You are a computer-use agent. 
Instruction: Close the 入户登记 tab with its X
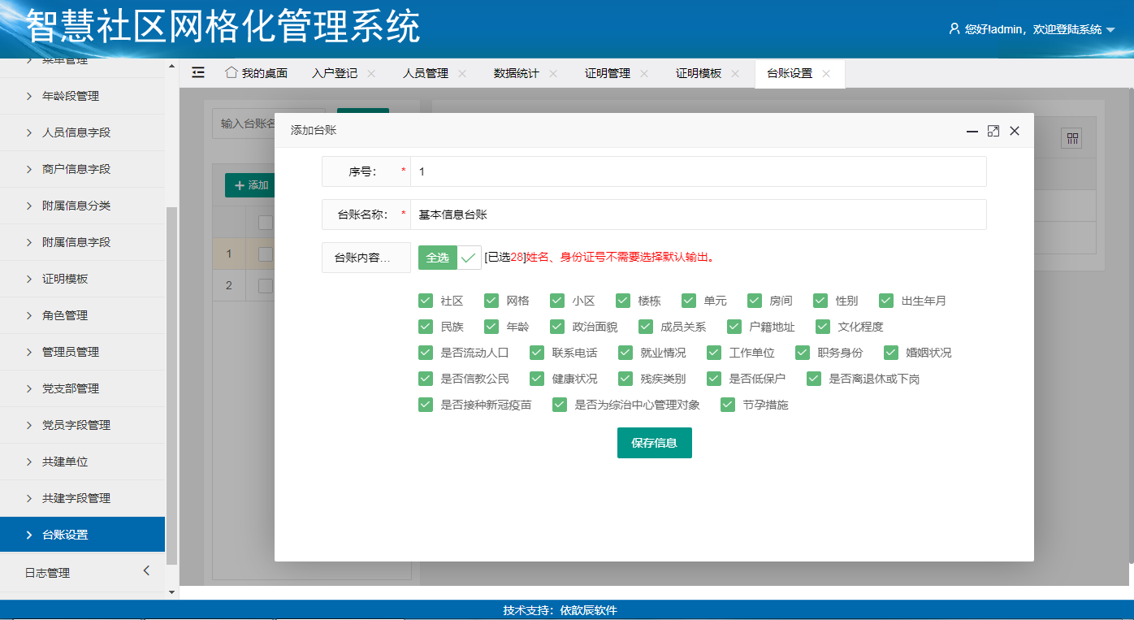pos(371,73)
